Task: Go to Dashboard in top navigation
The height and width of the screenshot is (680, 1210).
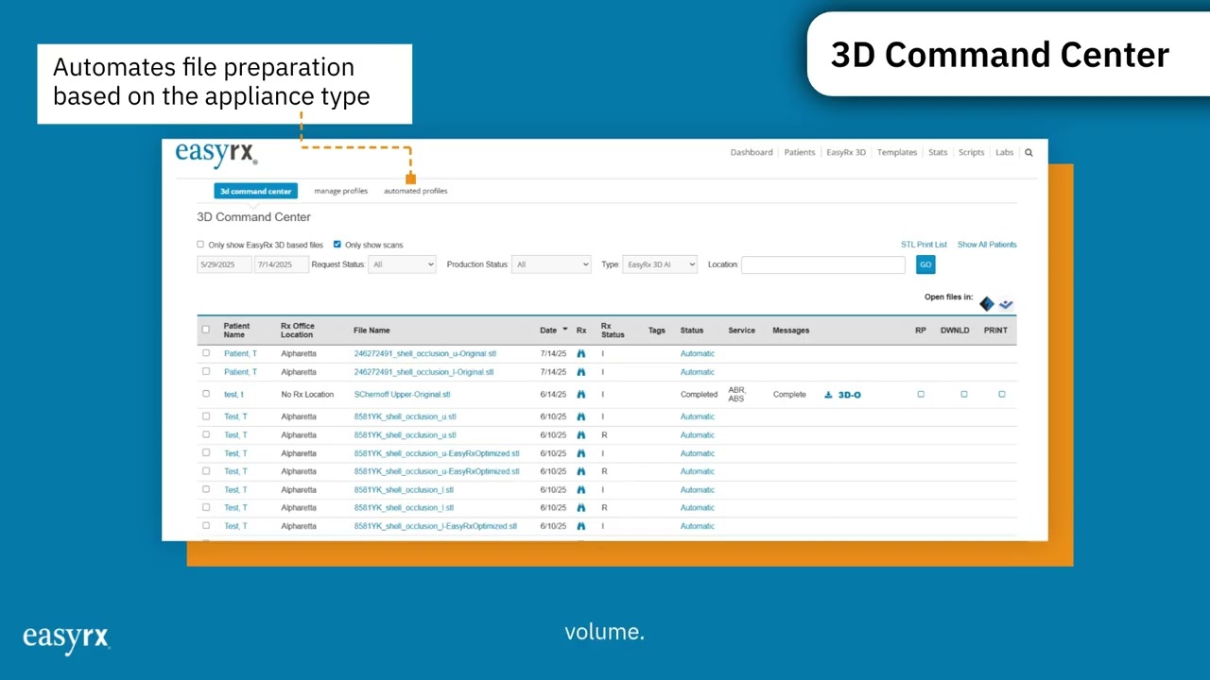Action: [752, 152]
